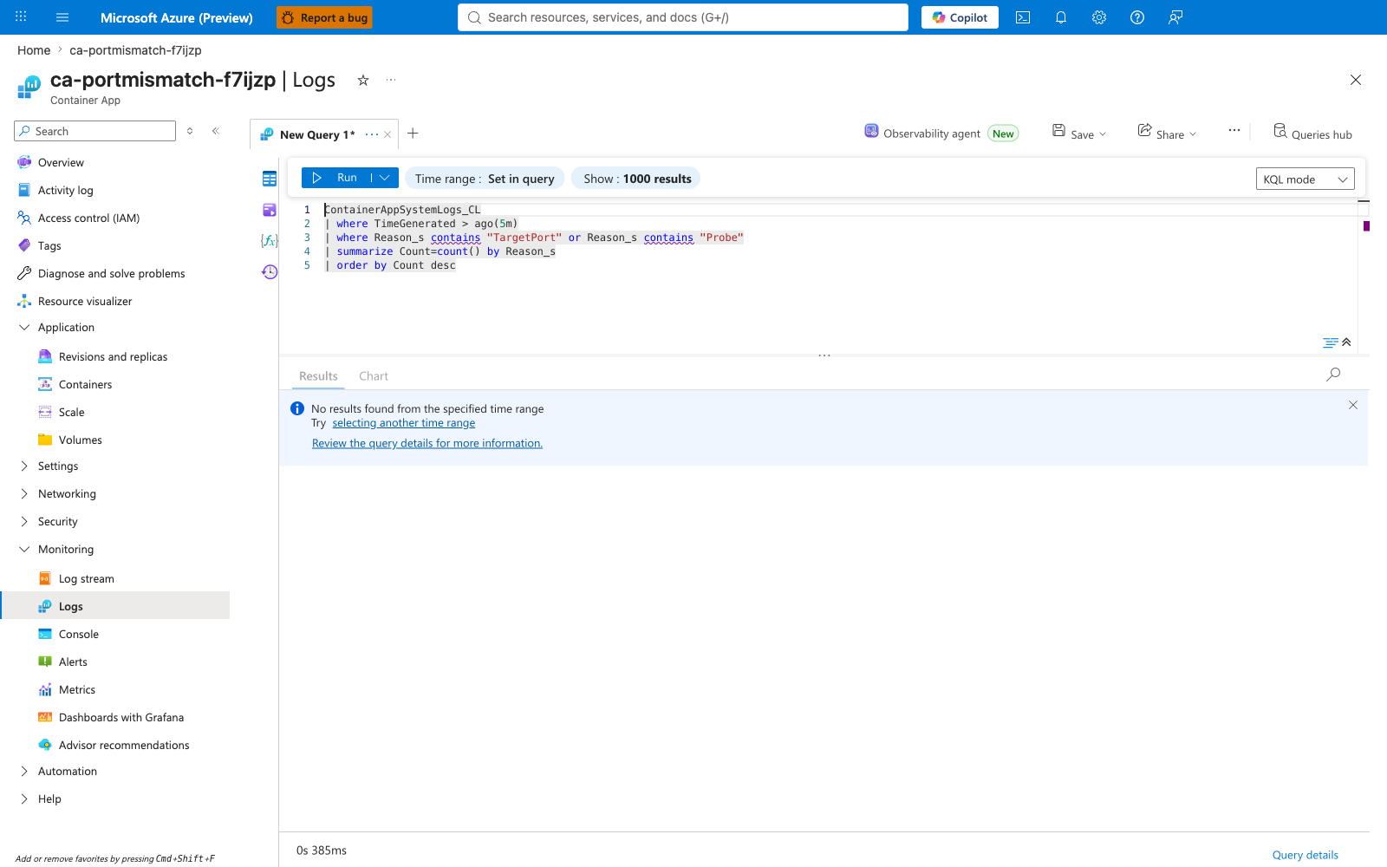Open Copilot from the top bar
Screen dimensions: 1387x867
(960, 17)
